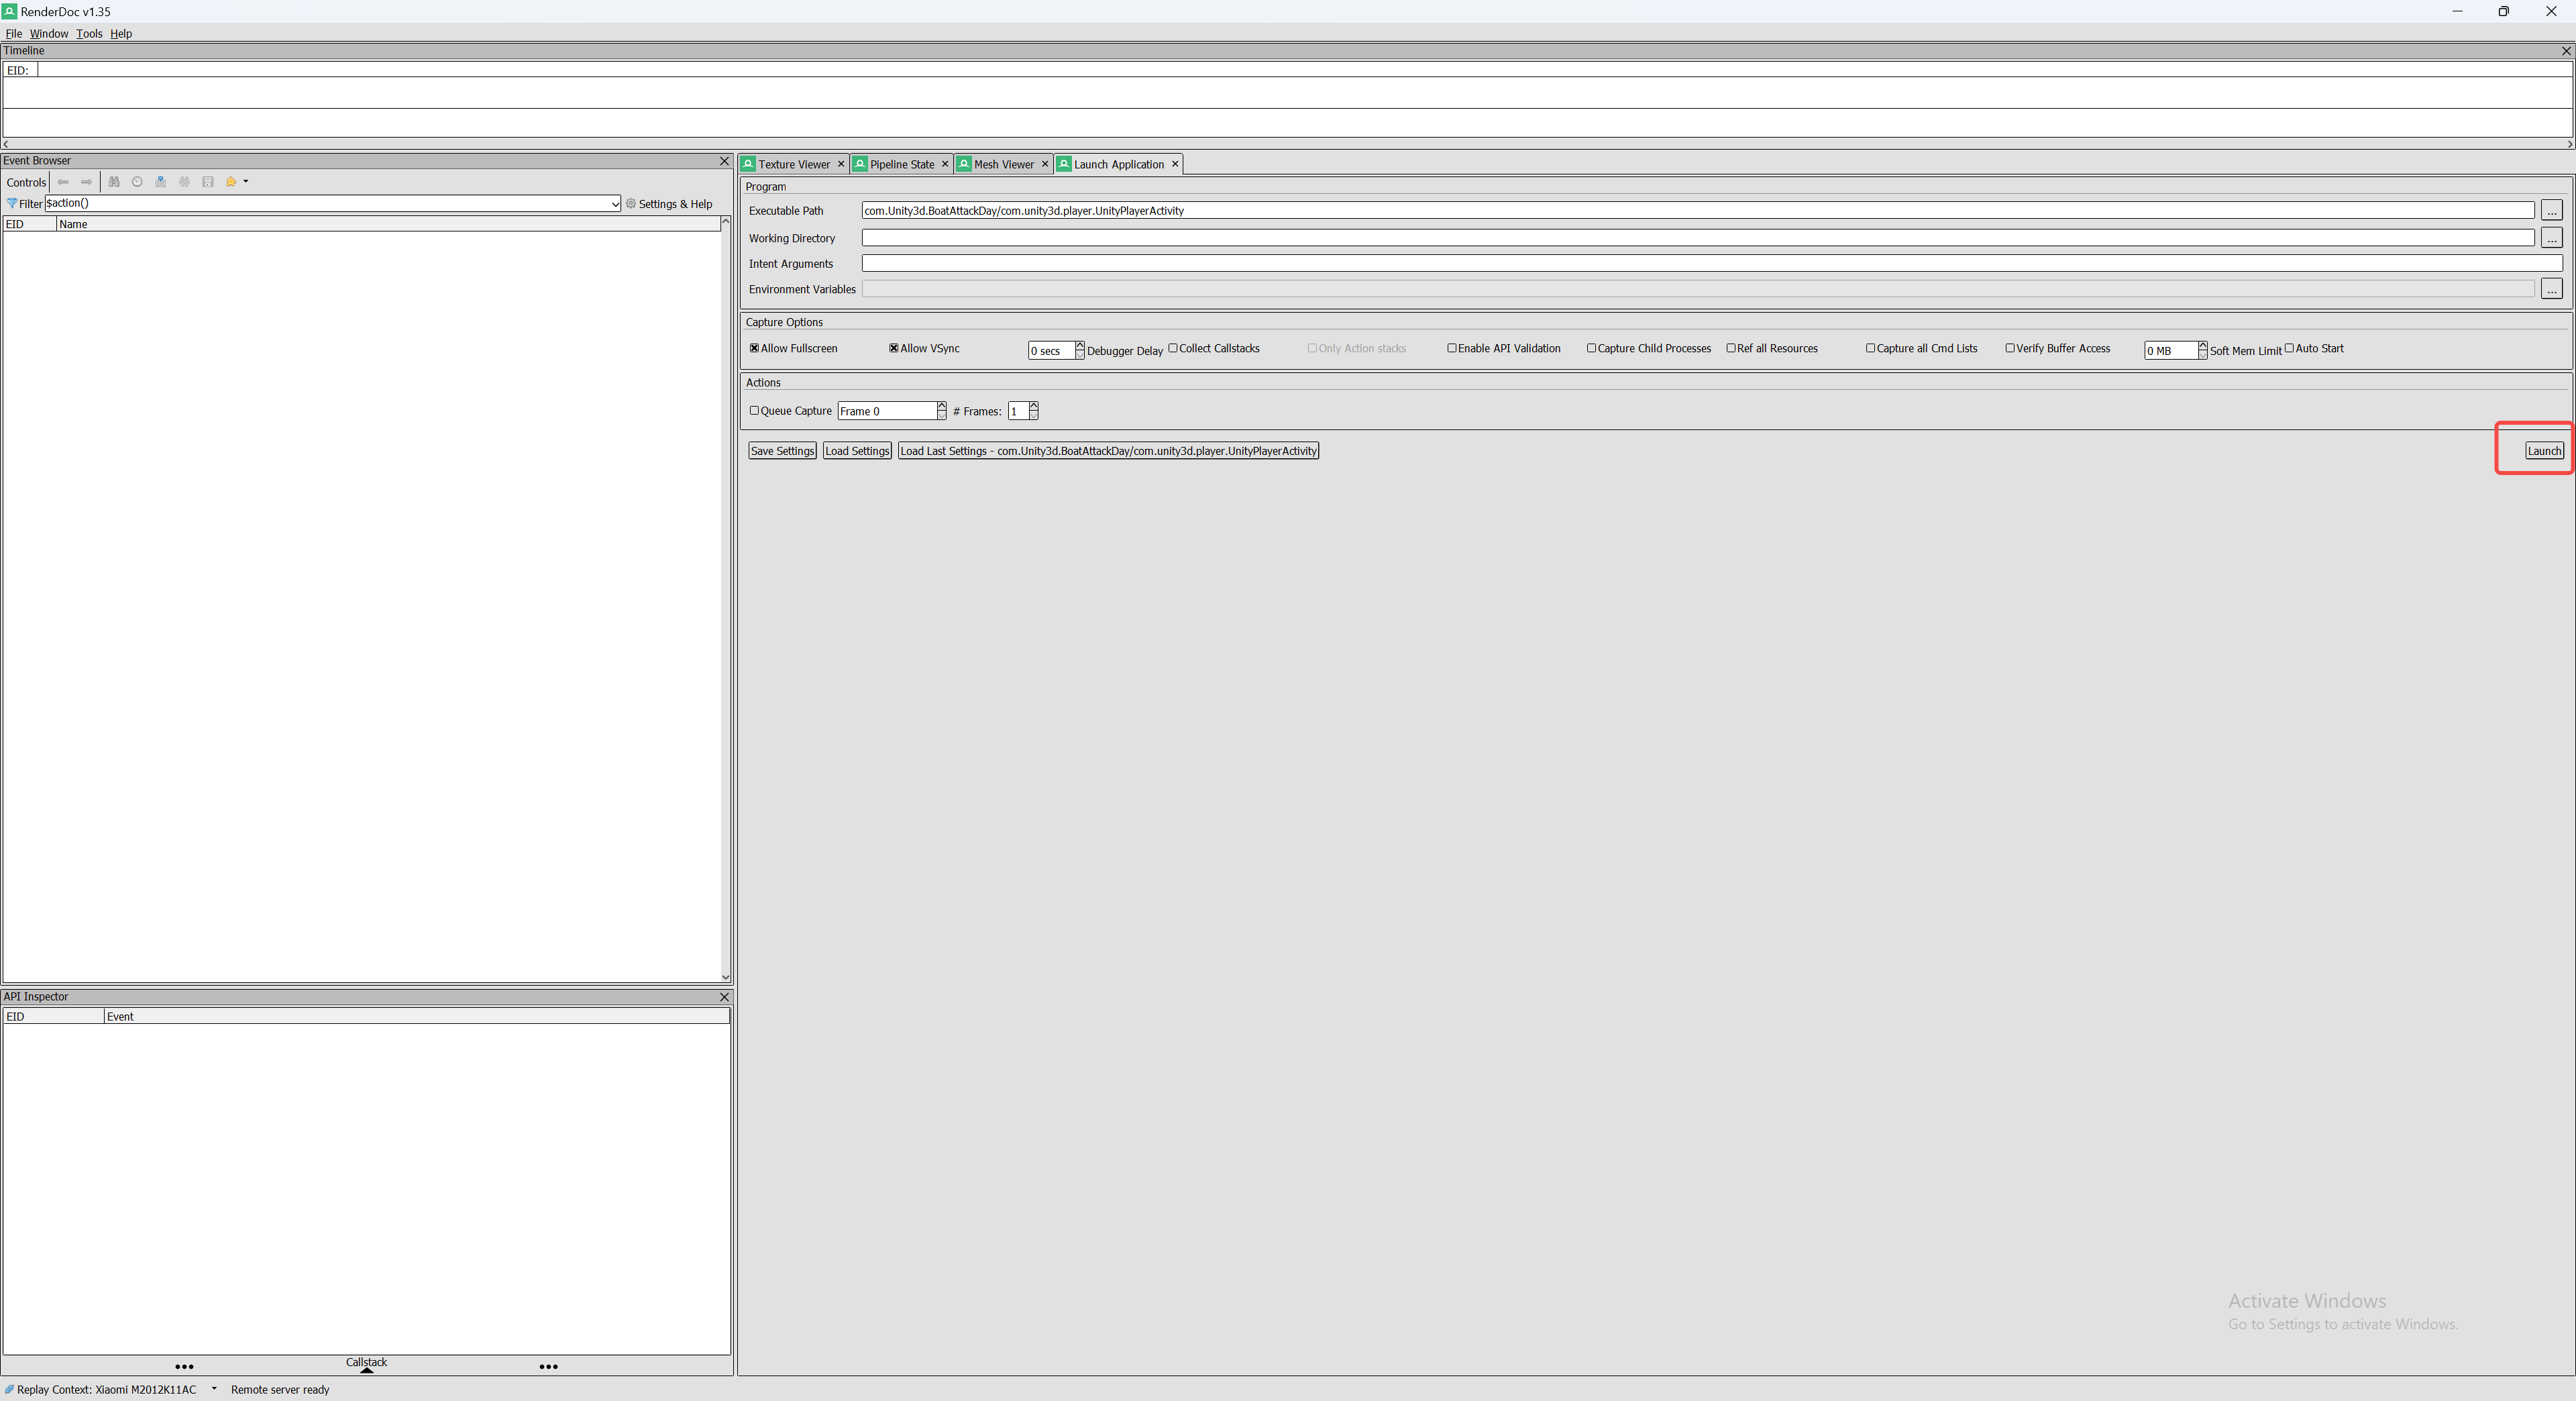Click the Save Settings button

click(x=782, y=451)
